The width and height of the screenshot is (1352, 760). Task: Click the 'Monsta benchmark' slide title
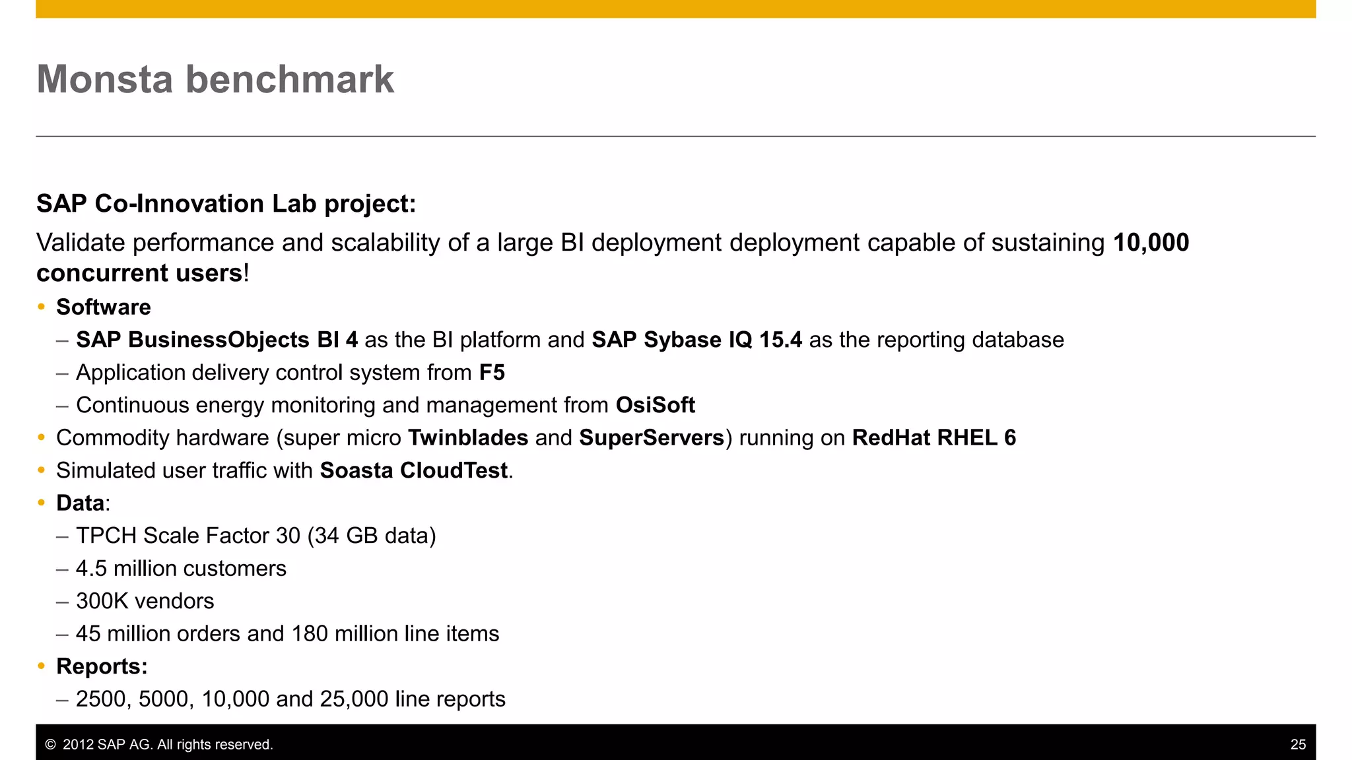pyautogui.click(x=215, y=80)
